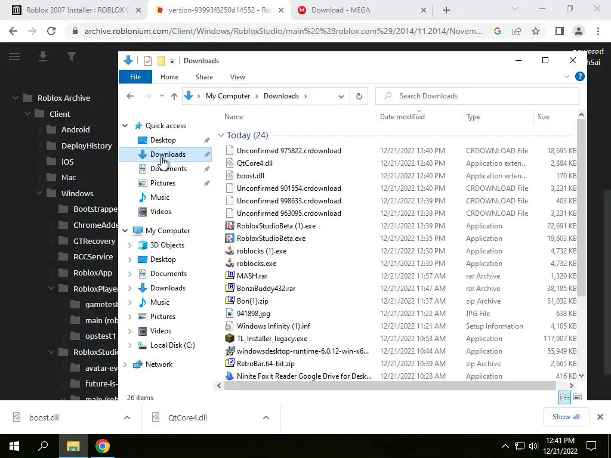
Task: Click the taskbar clock showing 12:41 PM
Action: 561,446
